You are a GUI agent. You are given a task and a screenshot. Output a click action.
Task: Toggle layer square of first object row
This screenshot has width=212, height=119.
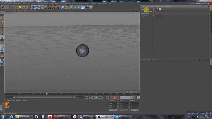pyautogui.click(x=153, y=9)
